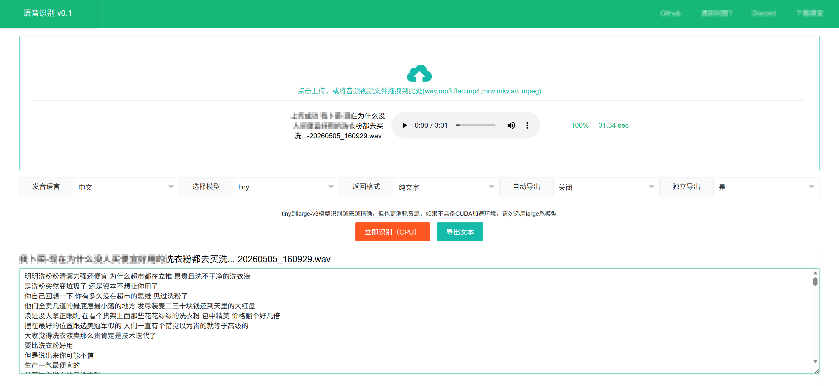The width and height of the screenshot is (839, 386).
Task: Click the 立即识别 (CPU) button
Action: tap(392, 232)
